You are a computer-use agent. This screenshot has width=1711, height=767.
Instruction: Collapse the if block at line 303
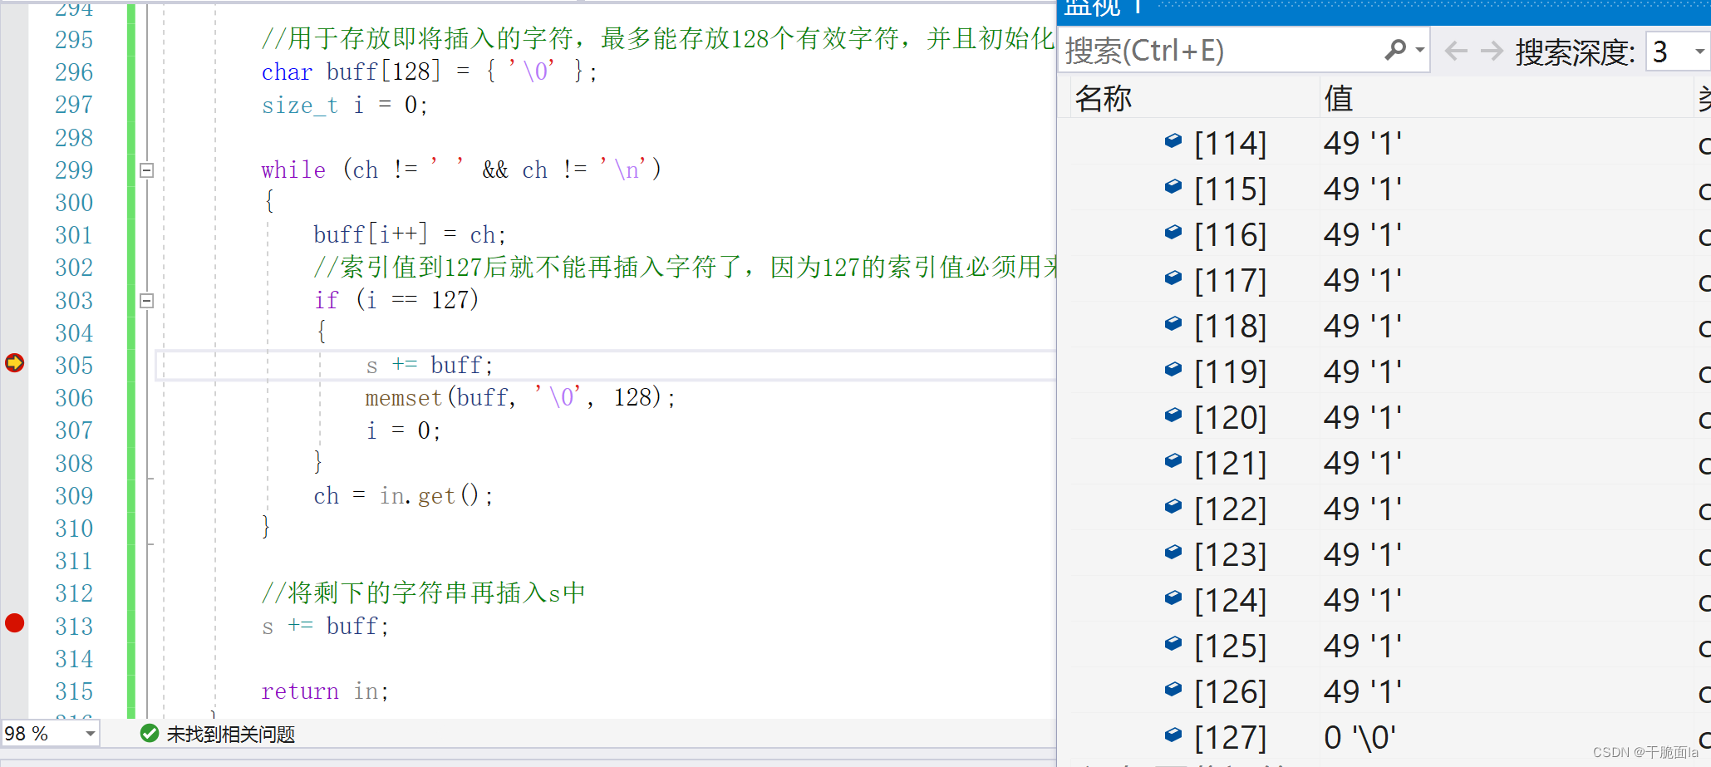click(147, 301)
